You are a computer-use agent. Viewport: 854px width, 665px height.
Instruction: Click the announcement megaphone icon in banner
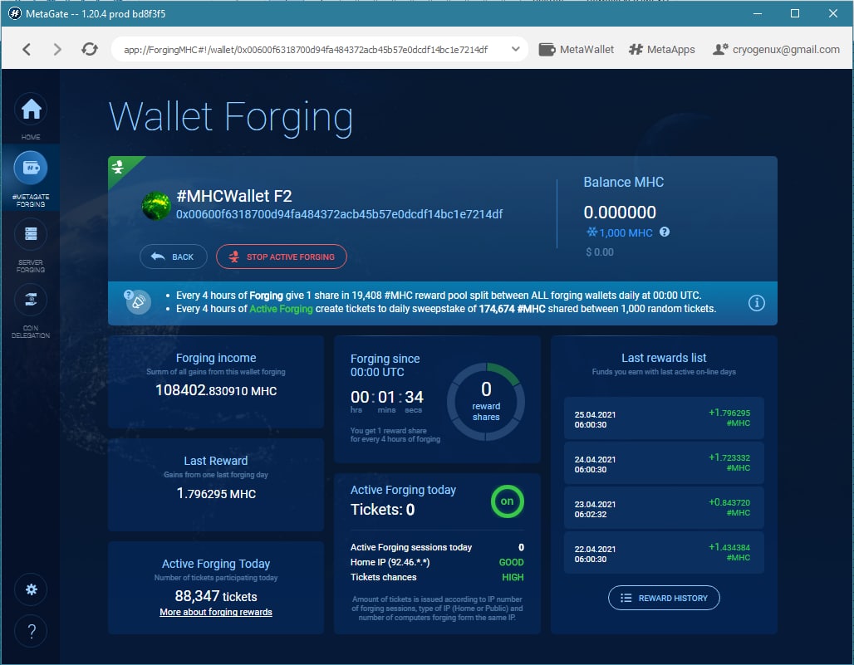pos(137,302)
